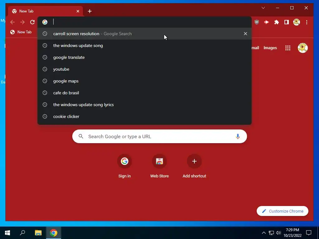Click the Images link
Screen dimensions: 319x239
point(270,48)
